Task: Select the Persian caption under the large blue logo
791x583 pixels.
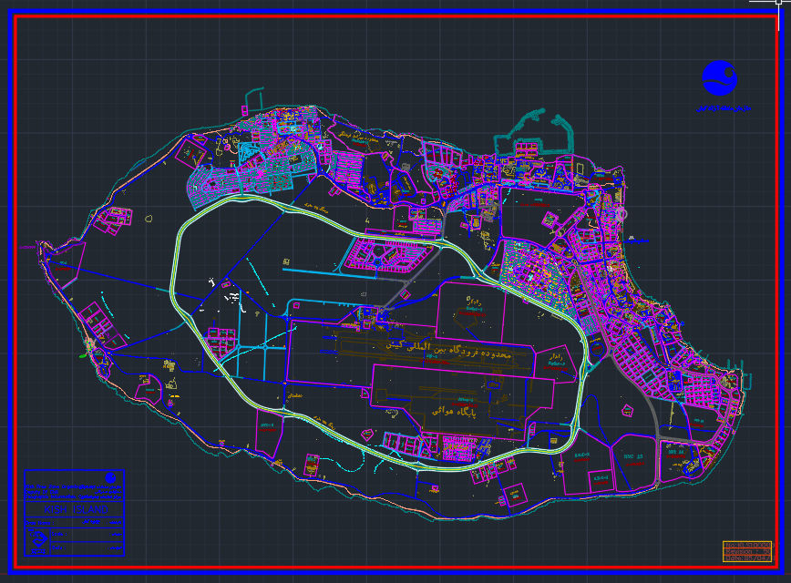Action: pos(724,107)
